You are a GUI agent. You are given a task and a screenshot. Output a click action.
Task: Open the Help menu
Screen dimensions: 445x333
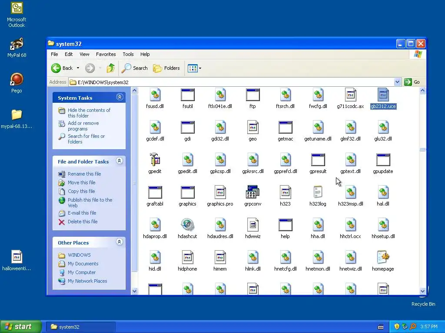click(x=145, y=54)
